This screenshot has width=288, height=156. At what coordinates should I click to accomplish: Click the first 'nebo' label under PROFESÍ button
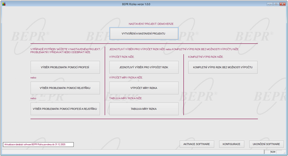(33, 78)
